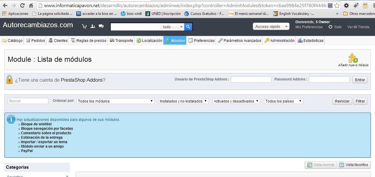Image resolution: width=375 pixels, height=177 pixels.
Task: Open the Localización menu tab
Action: pyautogui.click(x=149, y=41)
